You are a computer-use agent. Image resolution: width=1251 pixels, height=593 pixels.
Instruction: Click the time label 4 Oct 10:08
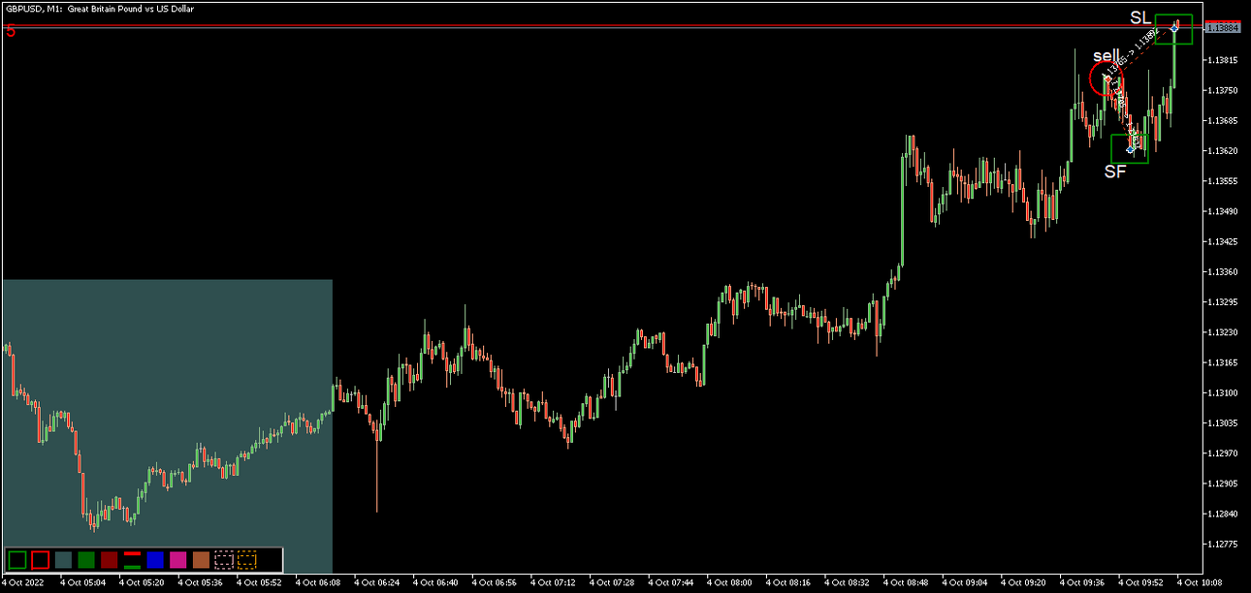click(x=1201, y=583)
